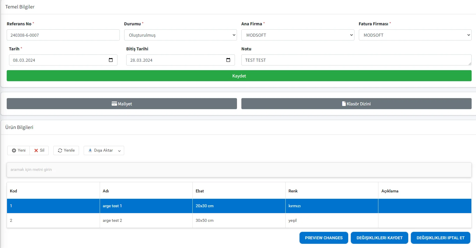Sort by the Kod column header
Screen dimensions: 476x248
[x=53, y=191]
